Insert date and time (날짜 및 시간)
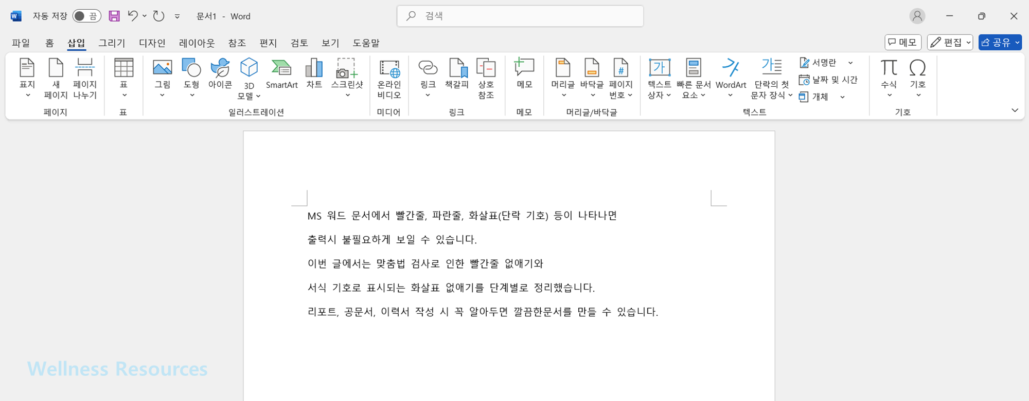 828,80
